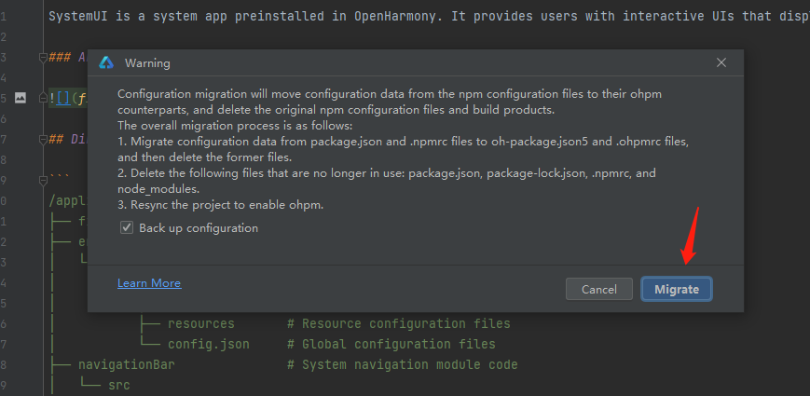Image resolution: width=810 pixels, height=396 pixels.
Task: Click the 'src' line under navigationBar
Action: click(x=118, y=385)
